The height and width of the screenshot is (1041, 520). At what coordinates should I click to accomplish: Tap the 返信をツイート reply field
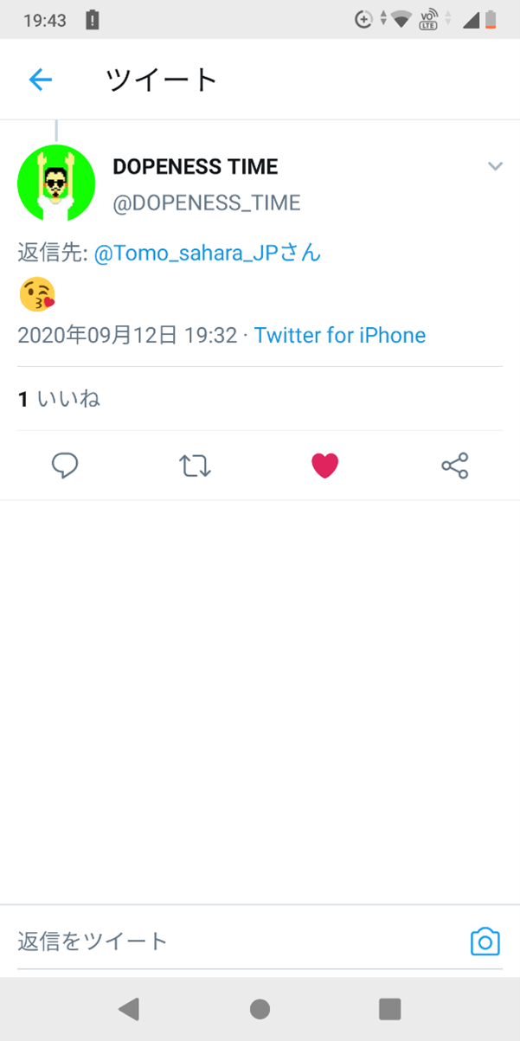pyautogui.click(x=234, y=941)
